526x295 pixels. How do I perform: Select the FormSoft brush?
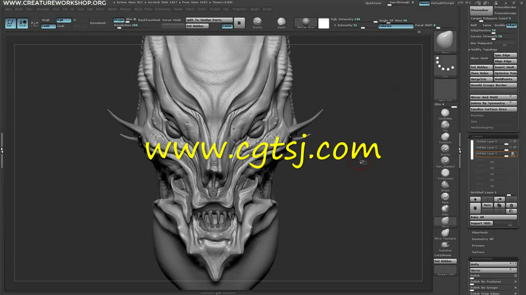445,138
